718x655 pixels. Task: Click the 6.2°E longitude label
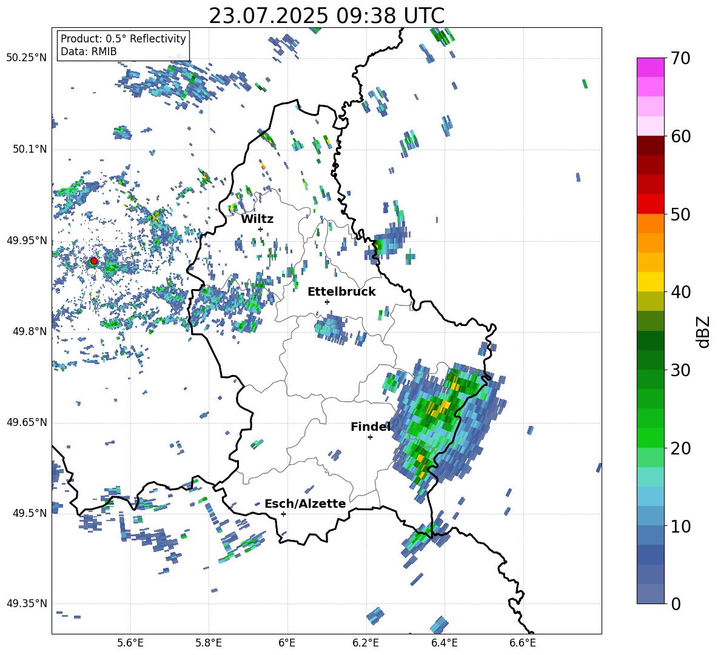(366, 643)
